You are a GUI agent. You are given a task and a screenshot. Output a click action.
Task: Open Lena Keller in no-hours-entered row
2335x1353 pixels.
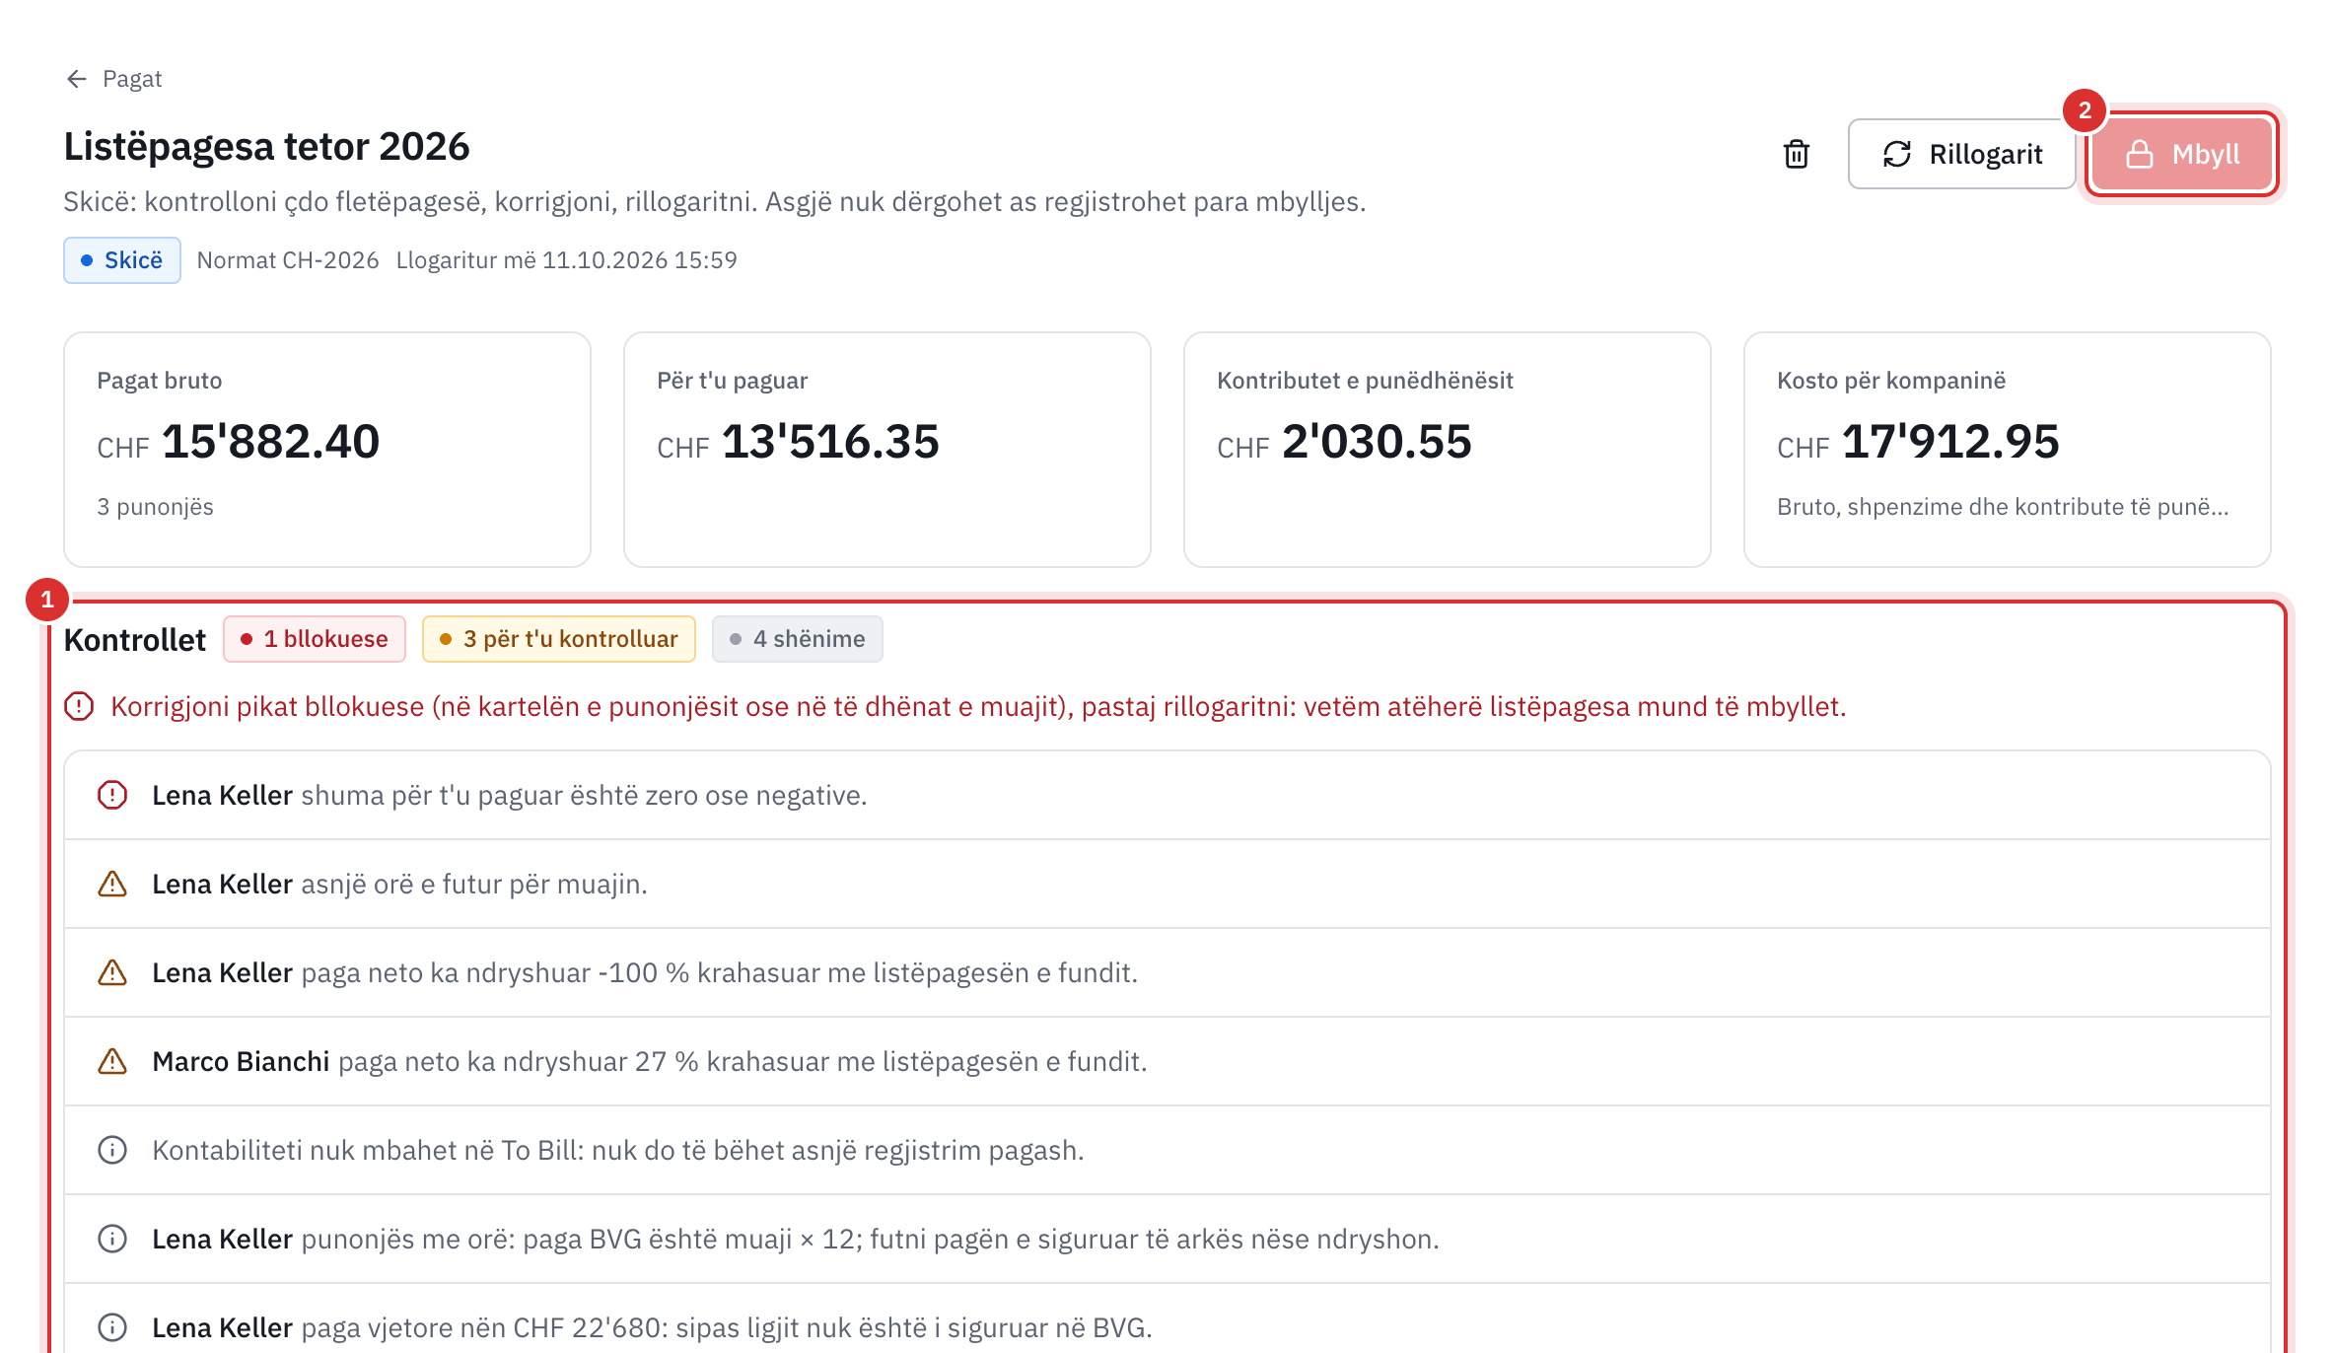point(222,885)
